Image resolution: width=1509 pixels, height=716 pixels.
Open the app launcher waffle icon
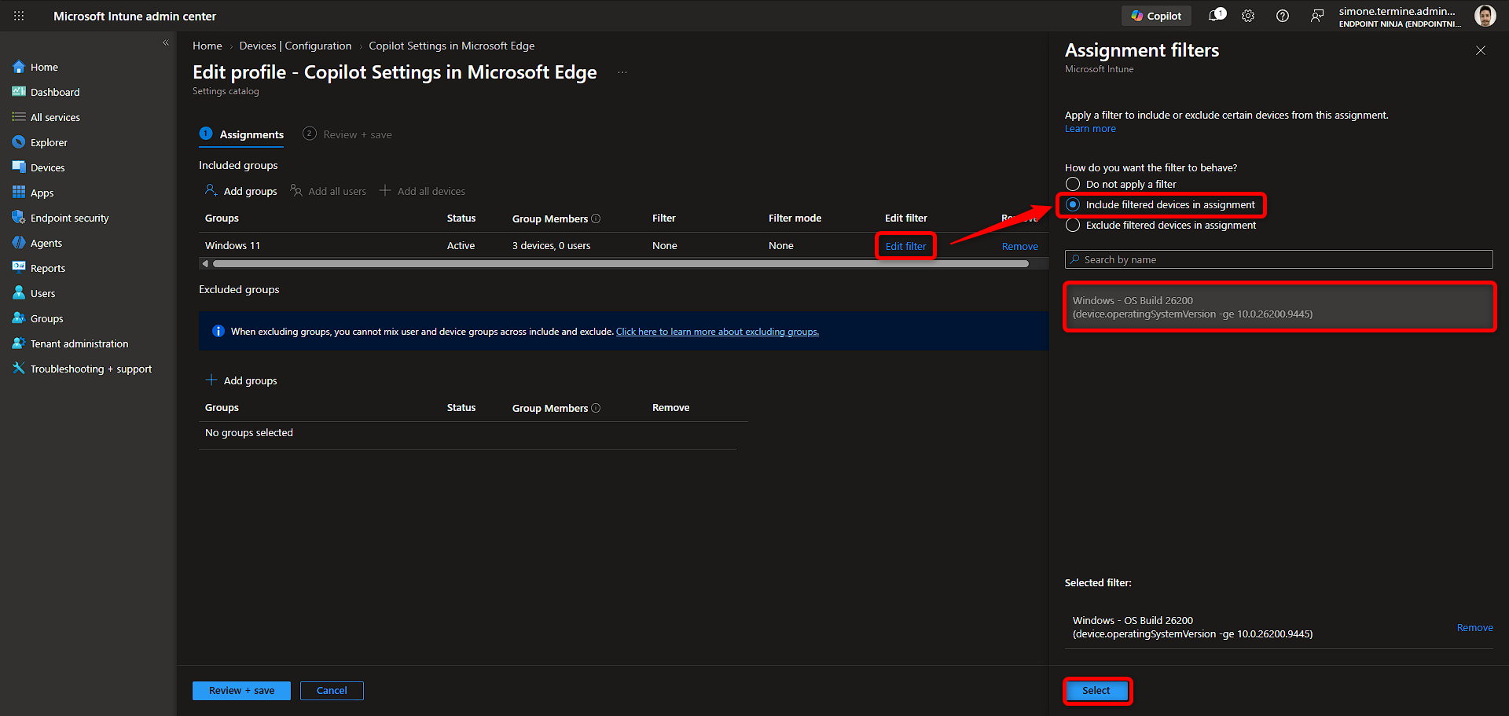click(19, 16)
